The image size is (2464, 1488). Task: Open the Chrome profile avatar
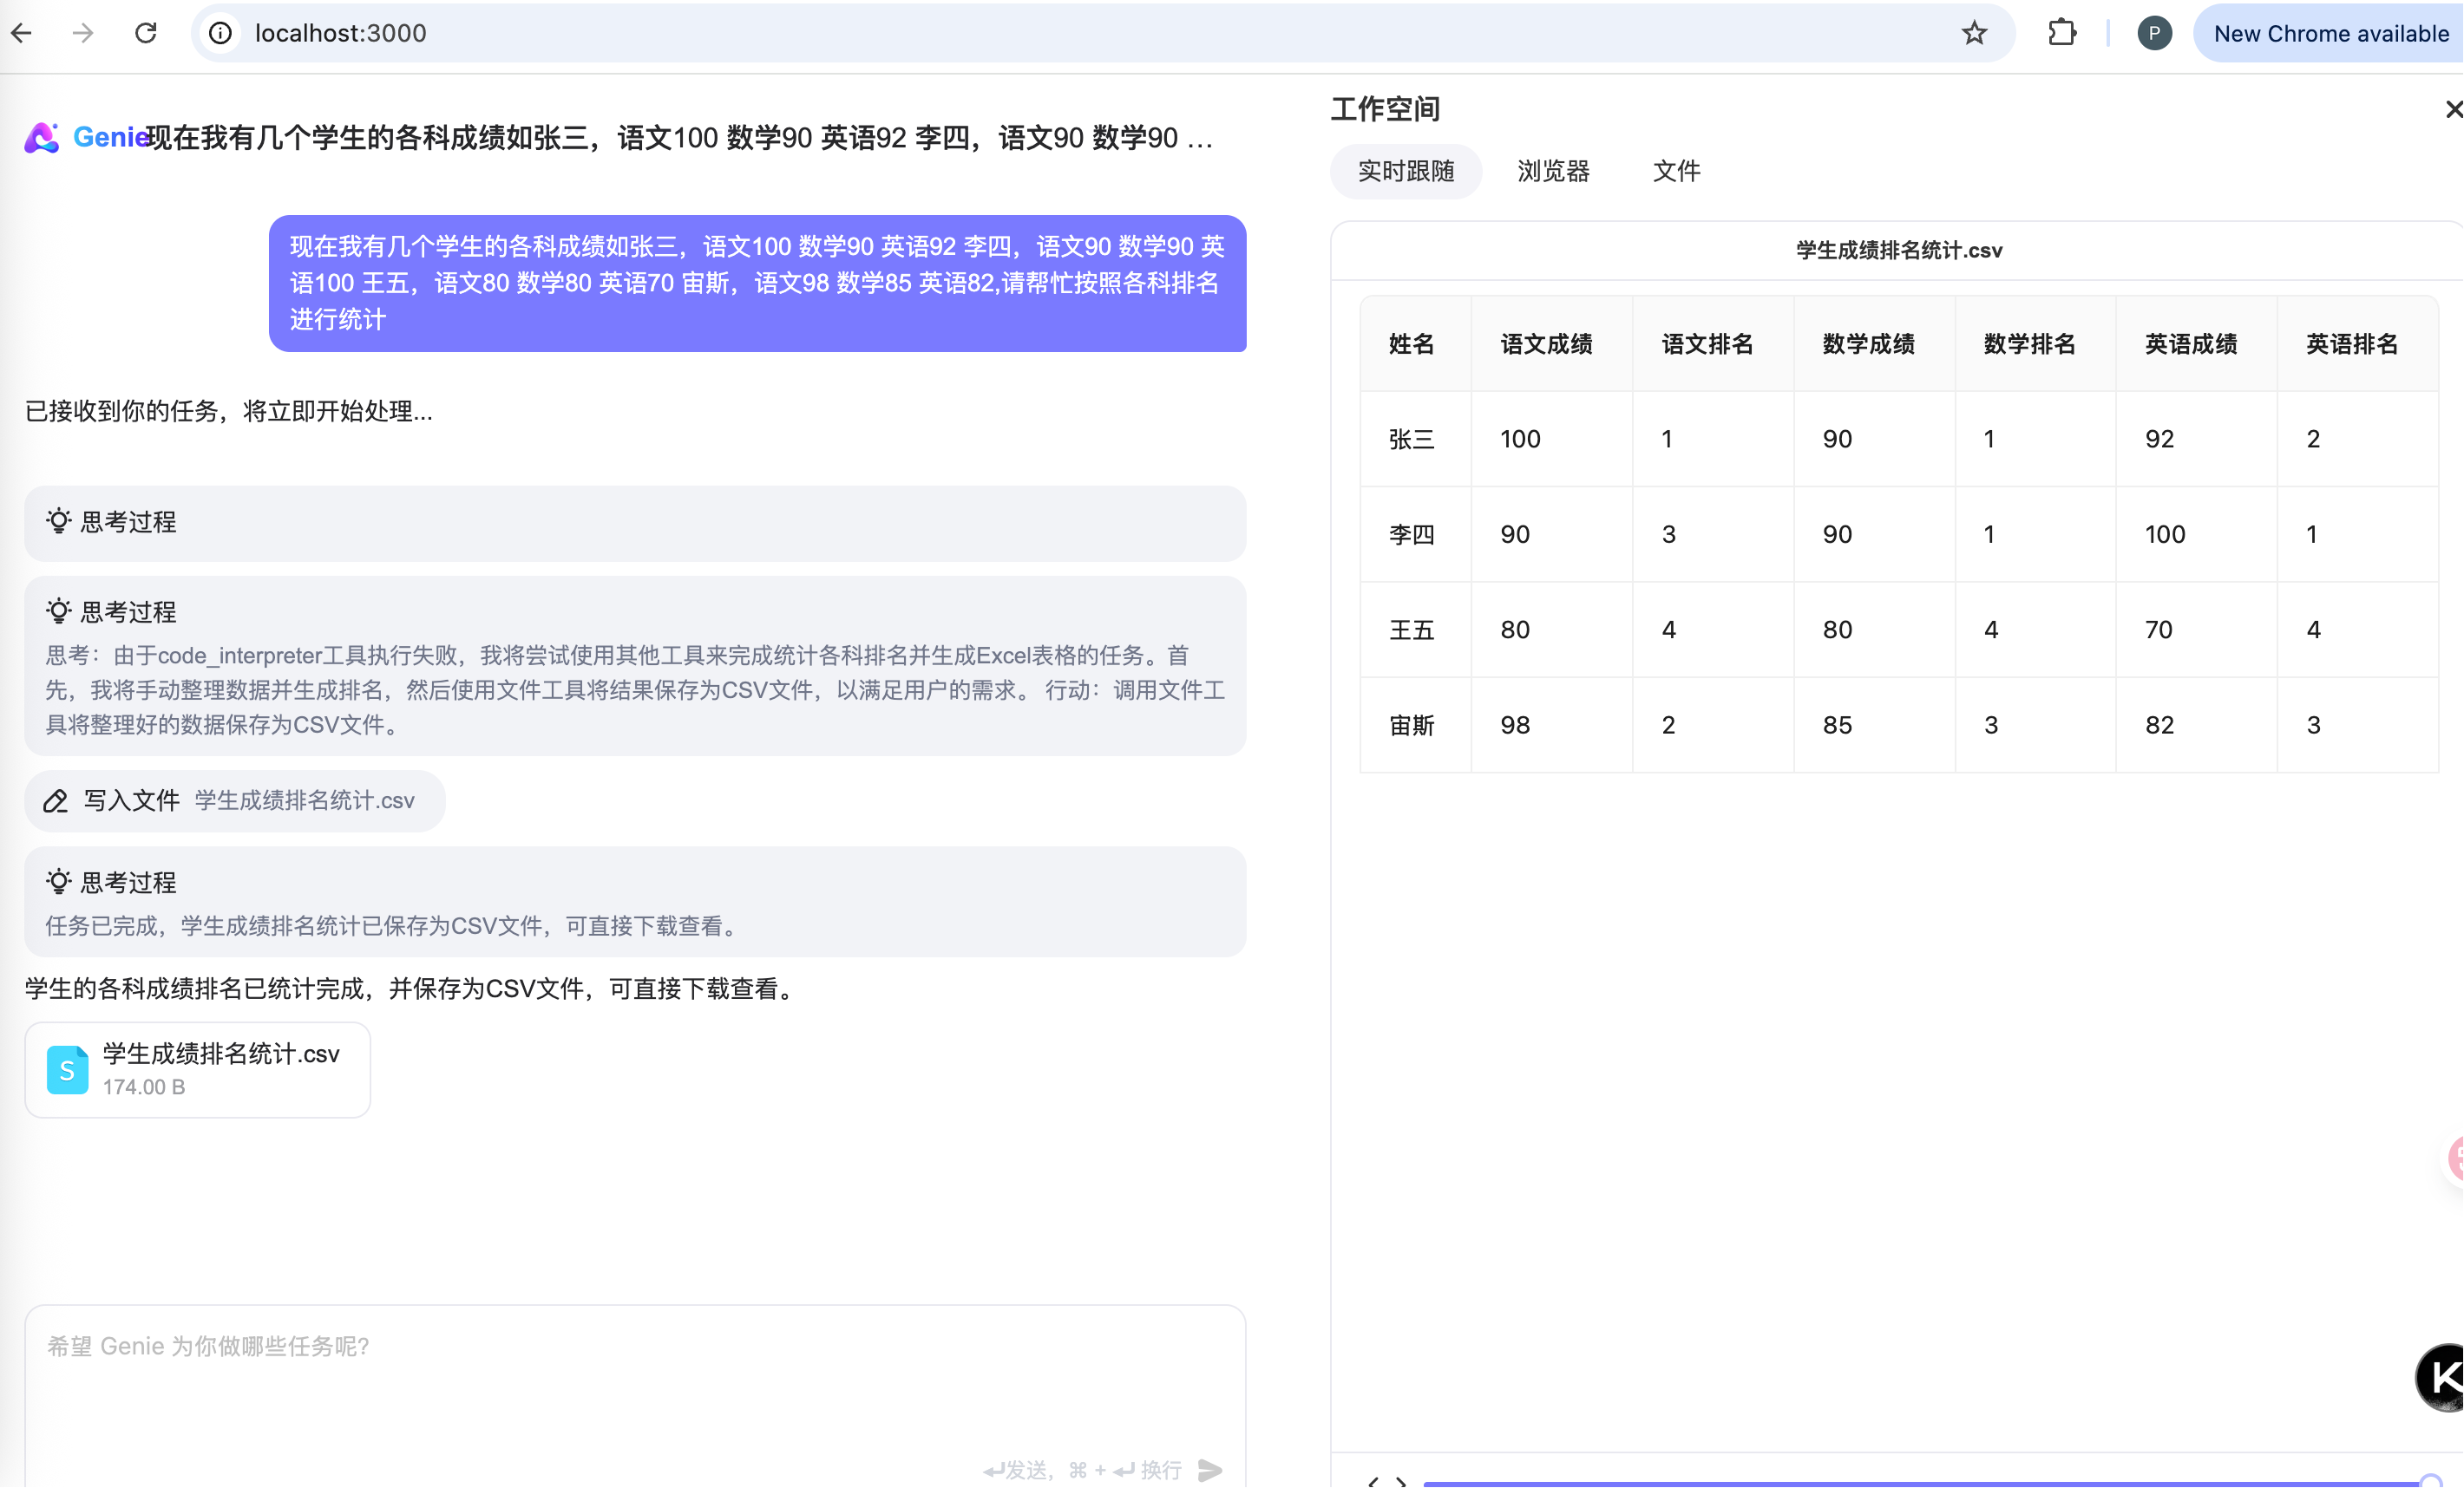2155,33
